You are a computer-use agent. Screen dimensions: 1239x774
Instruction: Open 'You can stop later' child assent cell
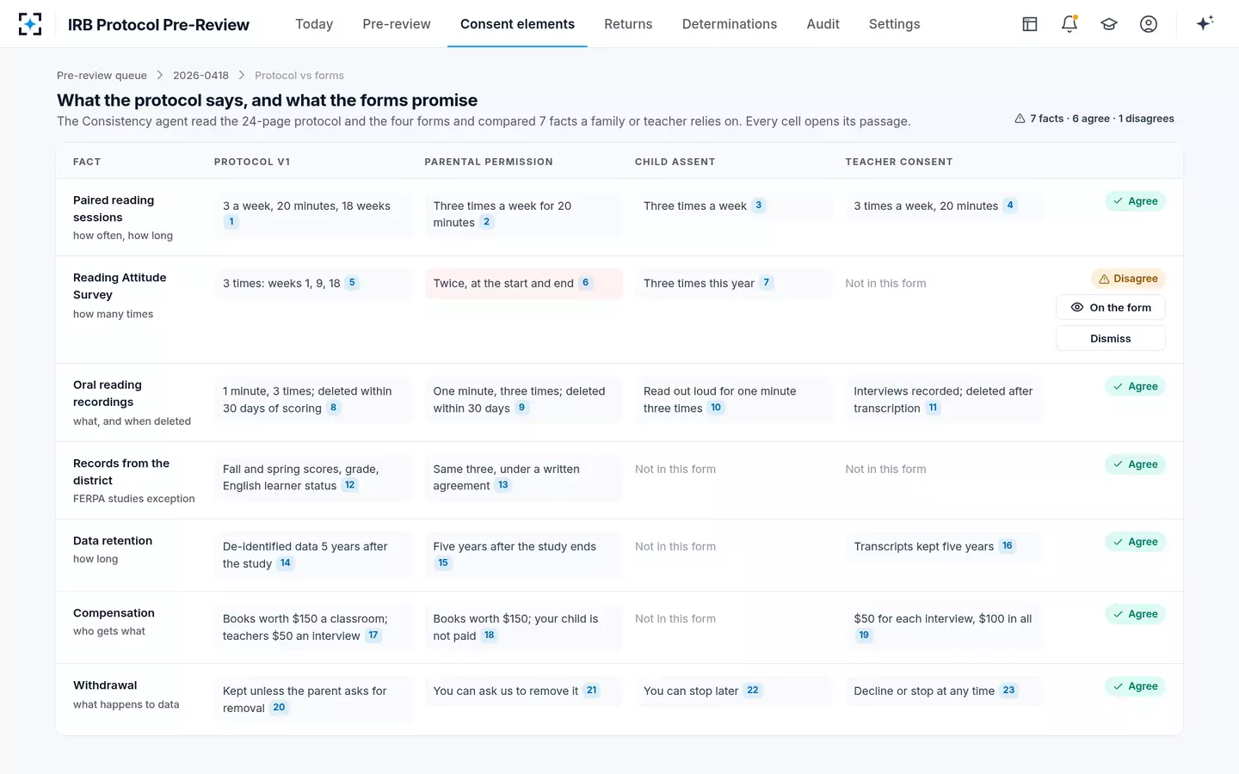coord(734,691)
